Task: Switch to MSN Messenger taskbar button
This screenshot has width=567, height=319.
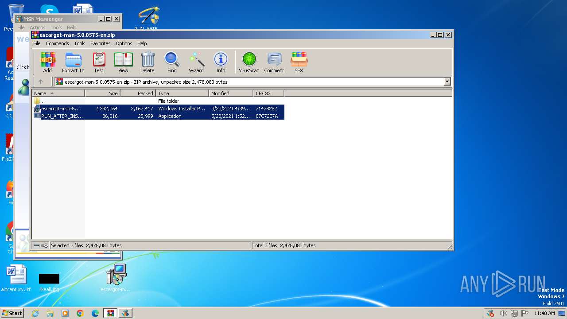Action: pos(125,313)
